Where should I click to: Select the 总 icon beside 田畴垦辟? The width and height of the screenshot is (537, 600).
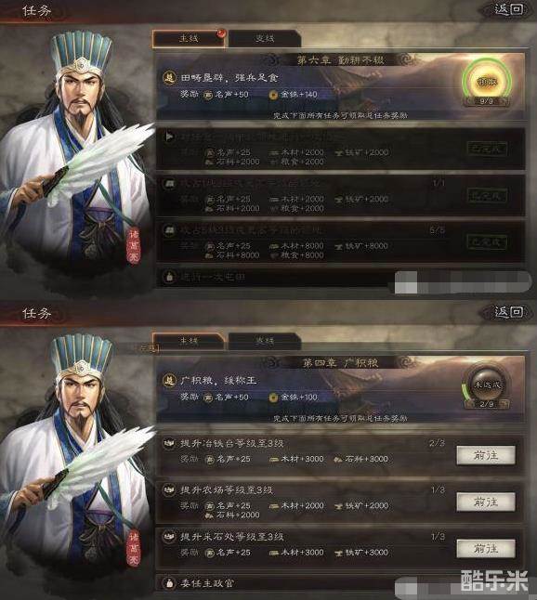(x=169, y=77)
